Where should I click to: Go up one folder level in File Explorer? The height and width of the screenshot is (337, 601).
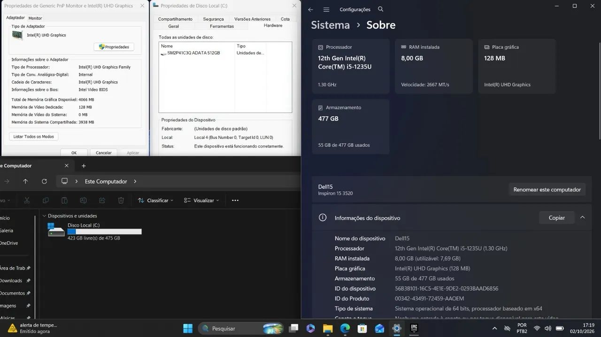pyautogui.click(x=25, y=181)
